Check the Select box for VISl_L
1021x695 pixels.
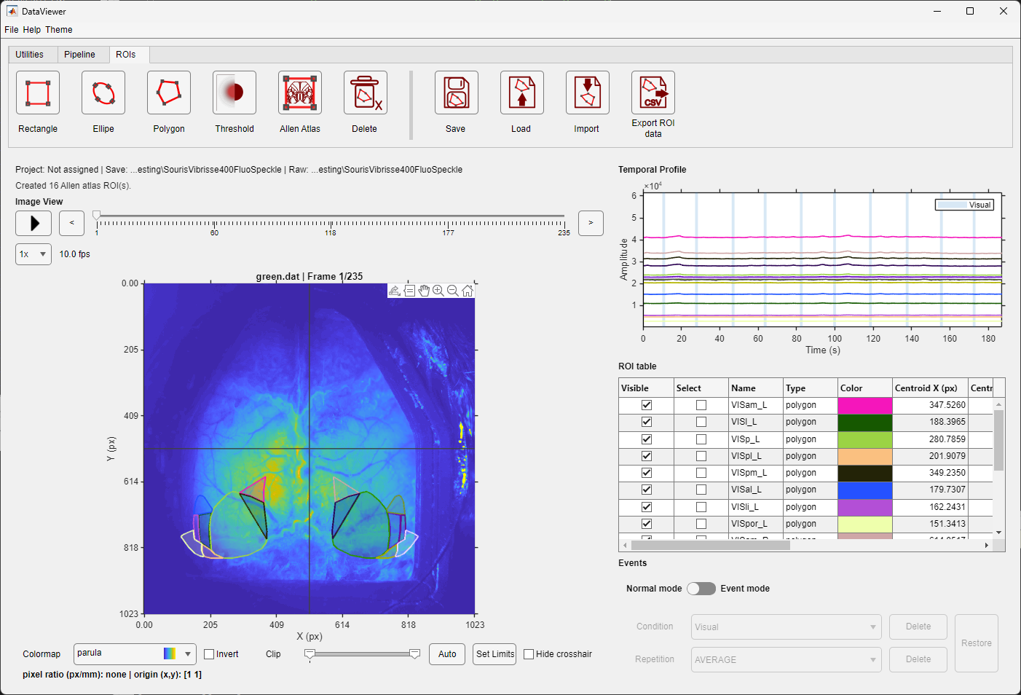(x=701, y=422)
